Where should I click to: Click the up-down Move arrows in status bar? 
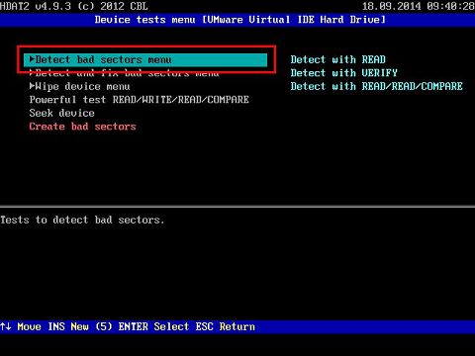(6, 326)
